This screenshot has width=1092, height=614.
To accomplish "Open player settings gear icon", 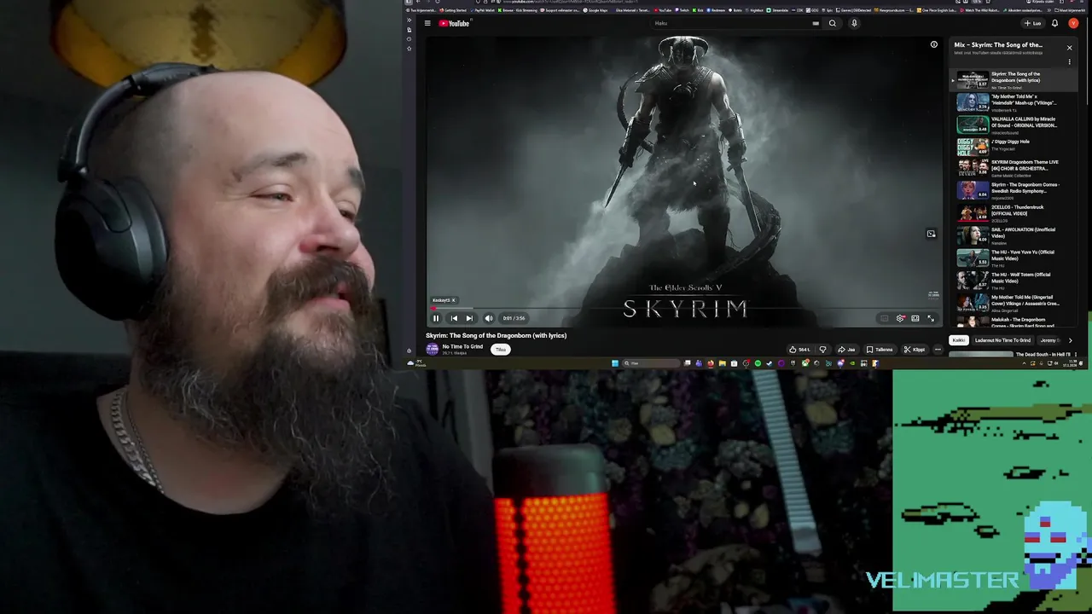I will (900, 318).
